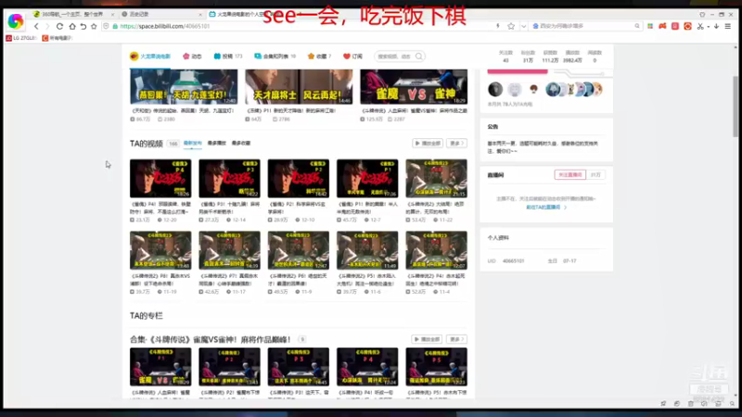Open the 雀鬼 P4 video thumbnail
This screenshot has height=417, width=742.
[x=160, y=178]
